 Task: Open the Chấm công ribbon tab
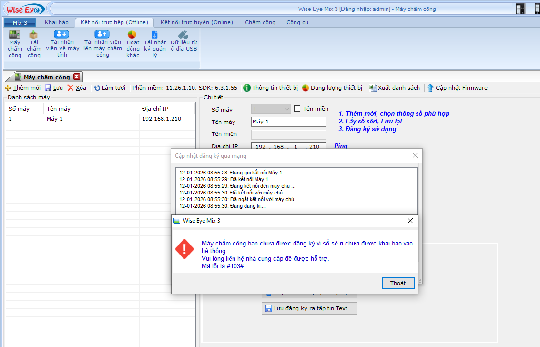point(260,22)
